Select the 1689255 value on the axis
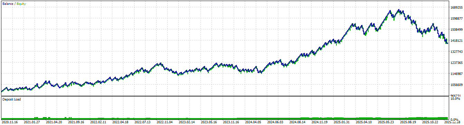This screenshot has height=125, width=464. coord(456,7)
